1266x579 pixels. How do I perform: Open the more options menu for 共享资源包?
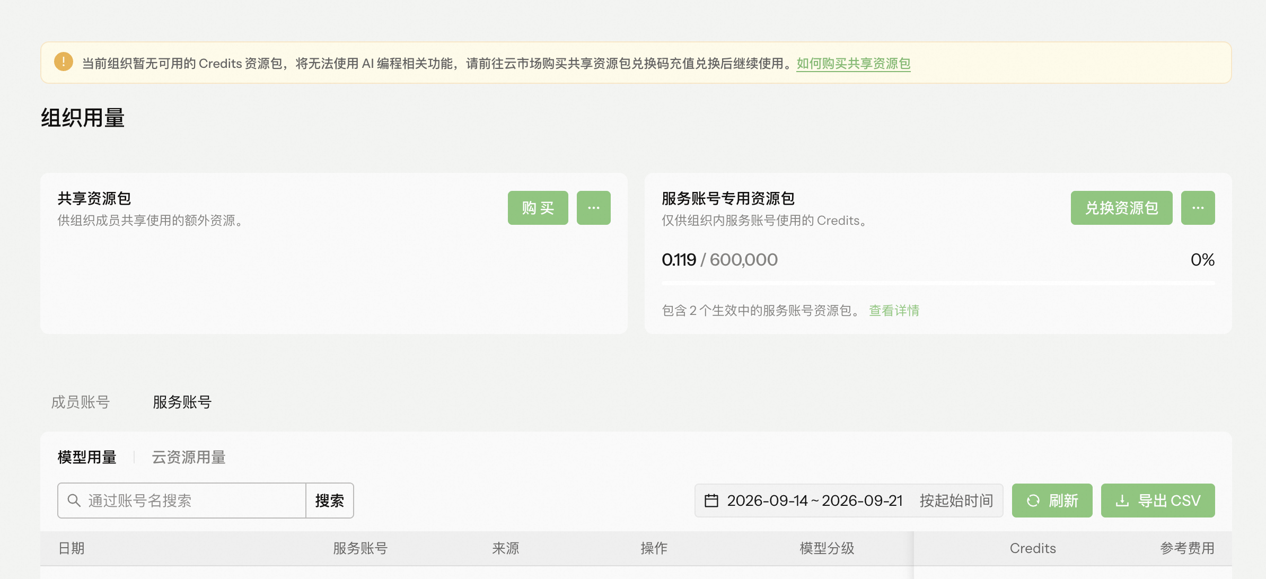pyautogui.click(x=593, y=208)
